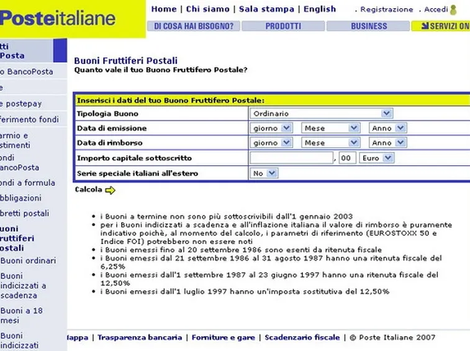Open the Forniture e gare footer link
The height and width of the screenshot is (351, 470).
(224, 337)
